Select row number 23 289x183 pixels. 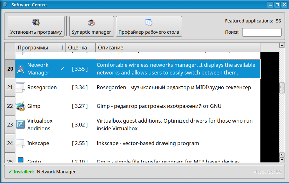pyautogui.click(x=10, y=125)
